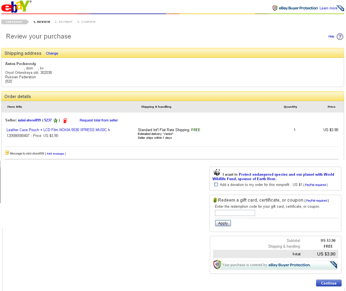This screenshot has height=291, width=346.
Task: Click item number 120586588407 text
Action: 18,136
